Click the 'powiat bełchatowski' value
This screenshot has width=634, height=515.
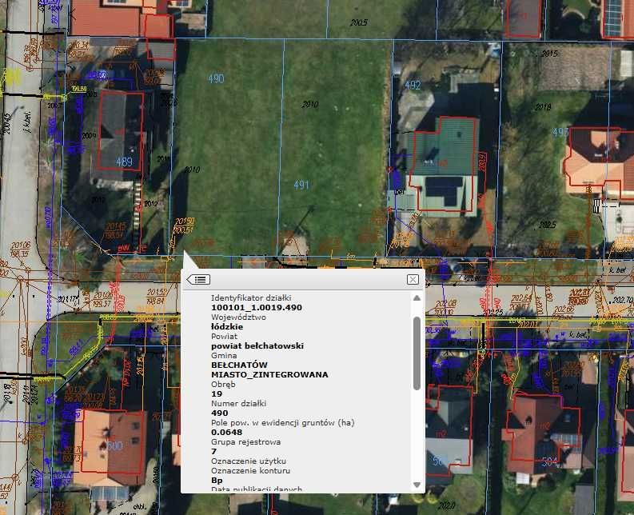[x=257, y=346]
